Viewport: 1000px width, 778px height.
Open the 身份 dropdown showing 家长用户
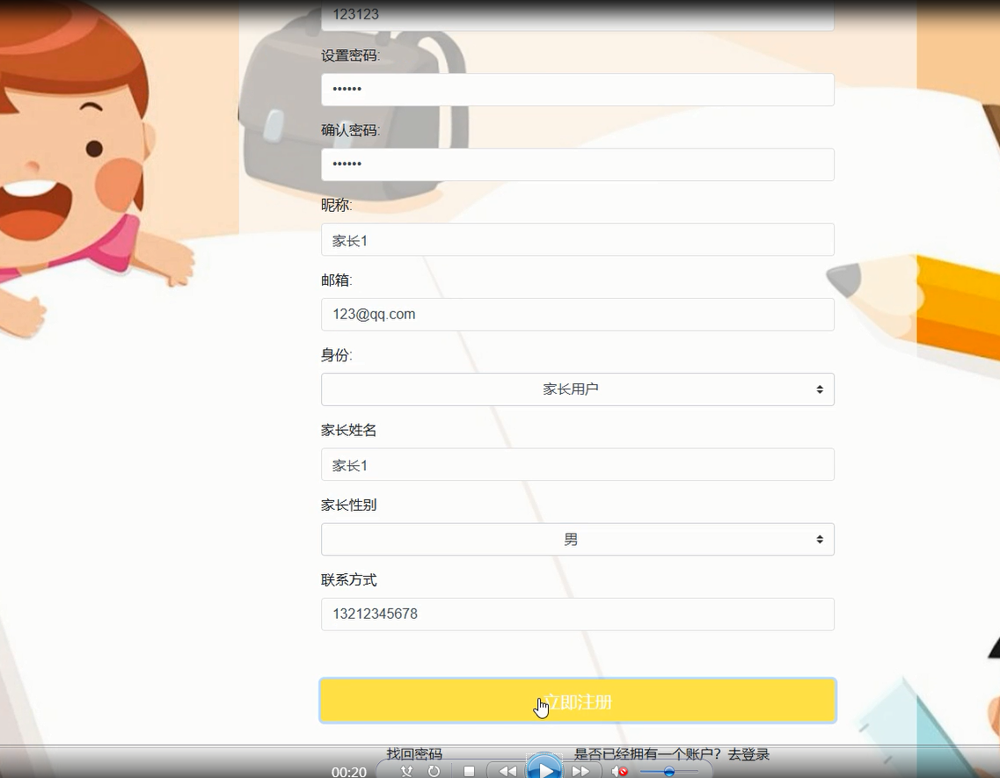tap(578, 389)
